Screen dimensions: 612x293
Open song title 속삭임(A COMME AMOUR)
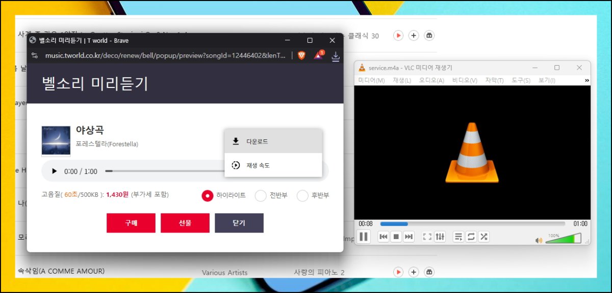tap(61, 271)
